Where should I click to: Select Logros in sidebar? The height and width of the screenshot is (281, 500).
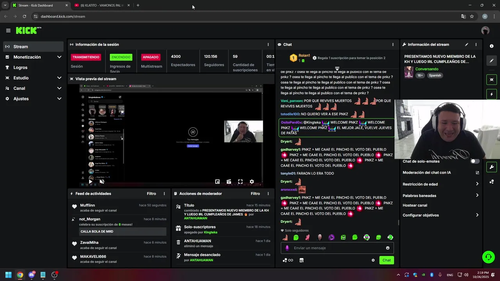[33, 68]
